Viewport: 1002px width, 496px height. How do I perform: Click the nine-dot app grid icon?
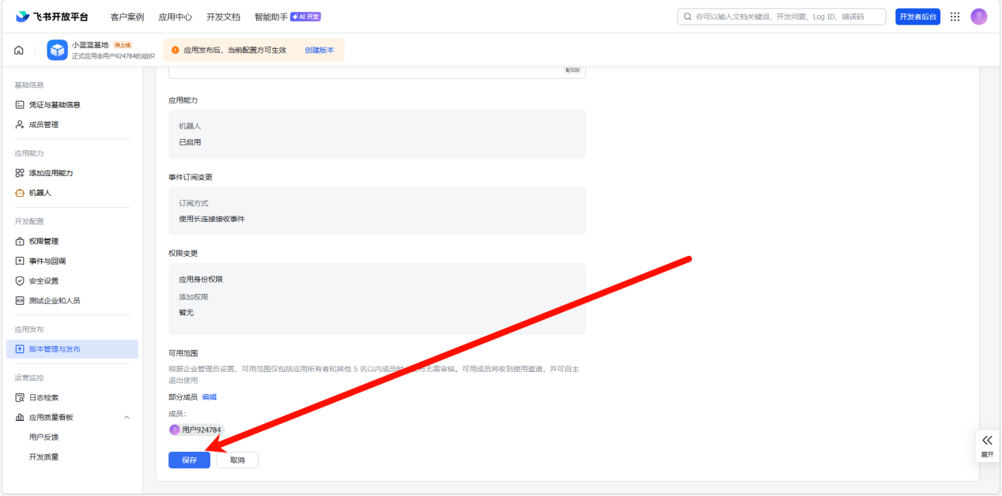[955, 16]
